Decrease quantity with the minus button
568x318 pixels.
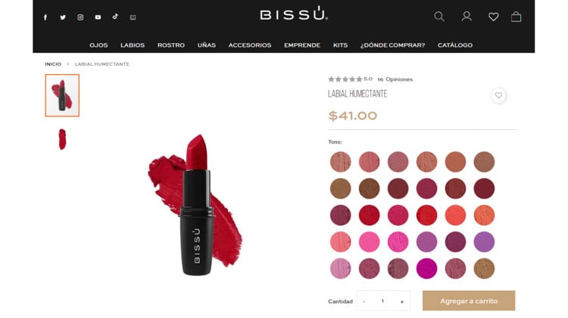coord(364,301)
